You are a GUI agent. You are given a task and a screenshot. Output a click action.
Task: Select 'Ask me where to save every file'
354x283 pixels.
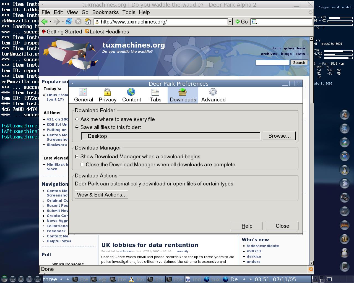tap(115, 119)
